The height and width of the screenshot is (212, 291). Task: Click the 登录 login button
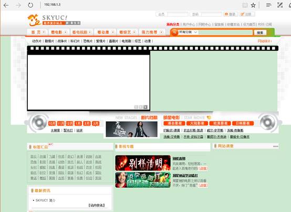(231, 14)
